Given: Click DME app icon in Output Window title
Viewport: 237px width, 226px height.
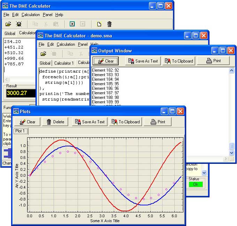Looking at the screenshot, I should coord(94,50).
